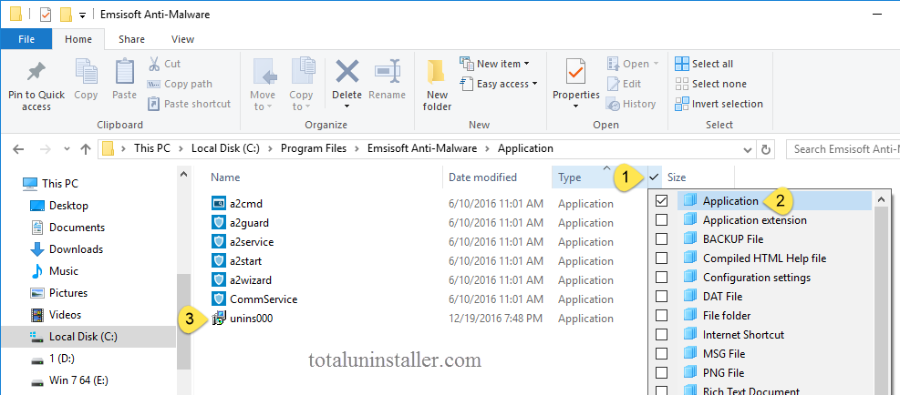Check the Application extension filter
Image resolution: width=900 pixels, height=395 pixels.
[661, 220]
